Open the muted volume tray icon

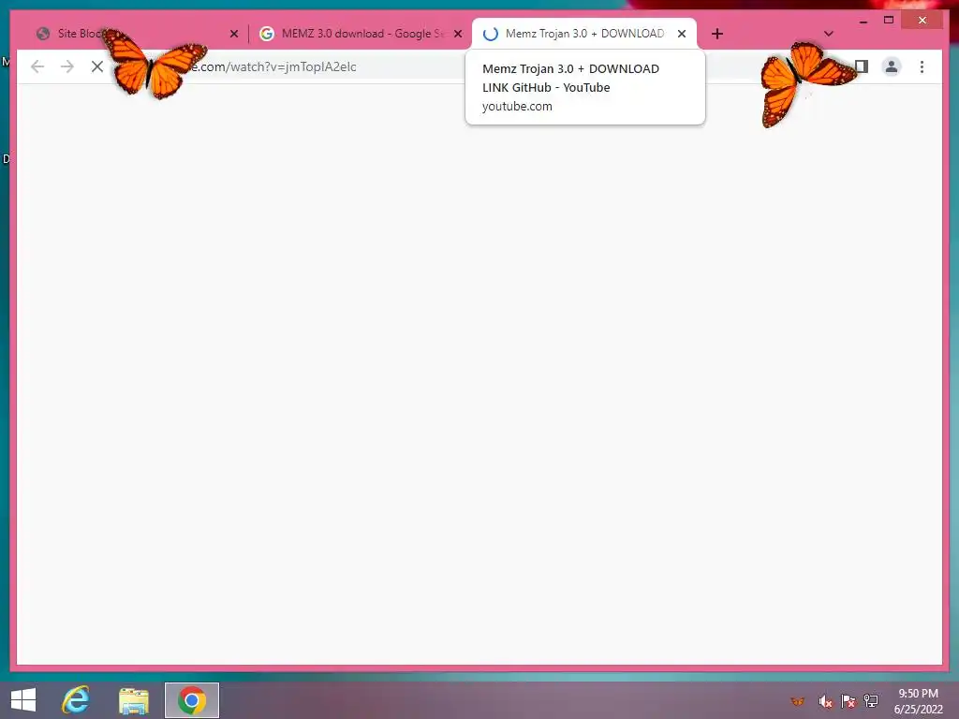tap(825, 701)
